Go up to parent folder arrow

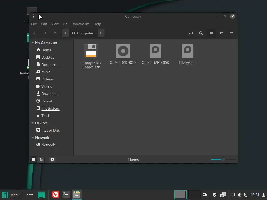[55, 33]
